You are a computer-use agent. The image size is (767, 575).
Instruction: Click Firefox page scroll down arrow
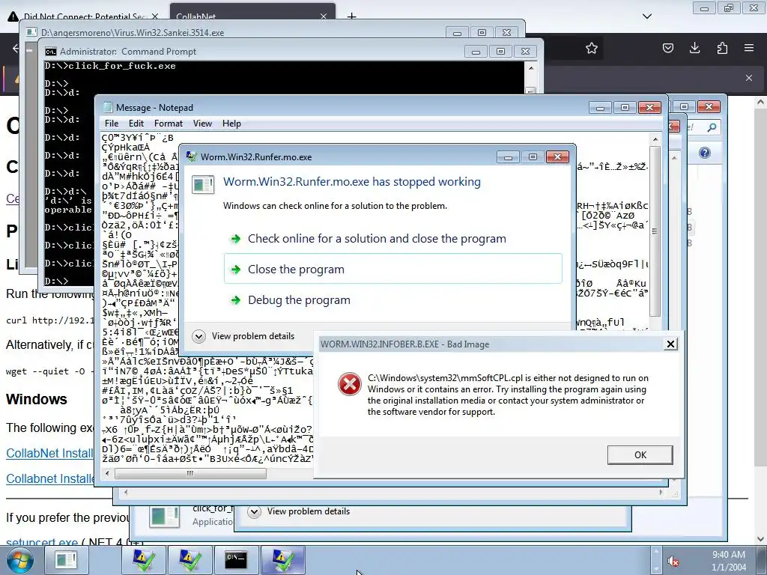pyautogui.click(x=760, y=539)
